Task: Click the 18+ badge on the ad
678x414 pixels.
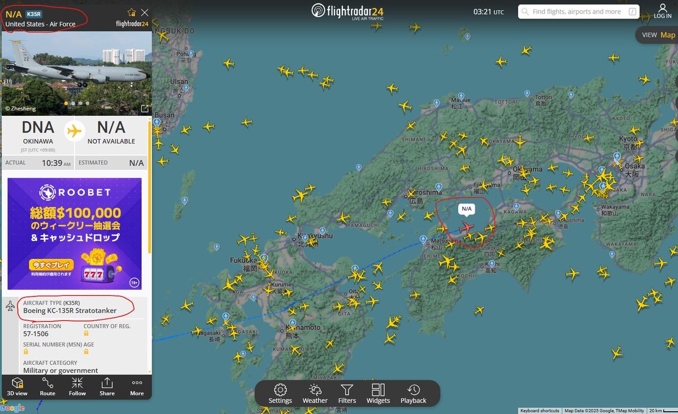Action: click(x=134, y=282)
